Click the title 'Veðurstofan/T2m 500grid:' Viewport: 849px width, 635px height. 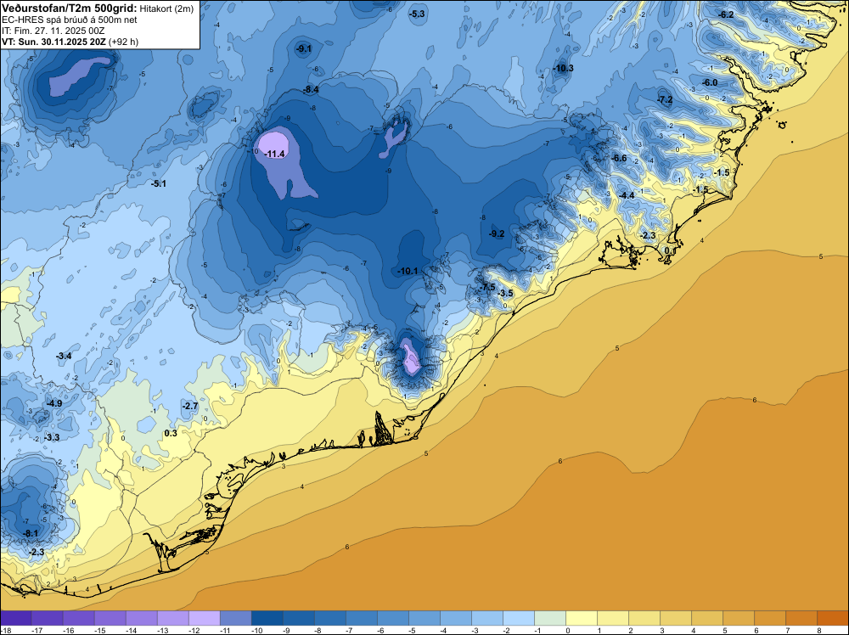coord(69,8)
